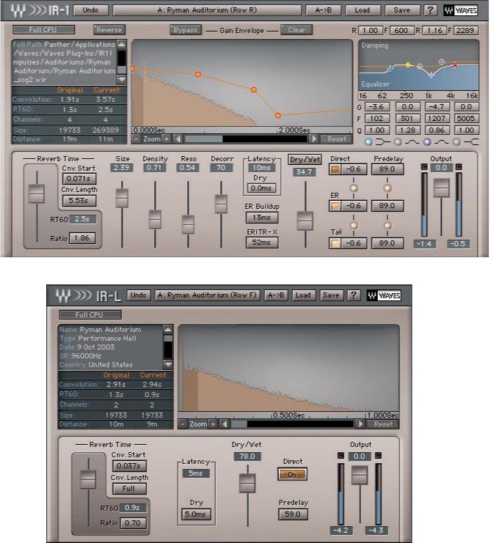The image size is (499, 543).
Task: Open help question mark in IR-L
Action: tap(354, 295)
